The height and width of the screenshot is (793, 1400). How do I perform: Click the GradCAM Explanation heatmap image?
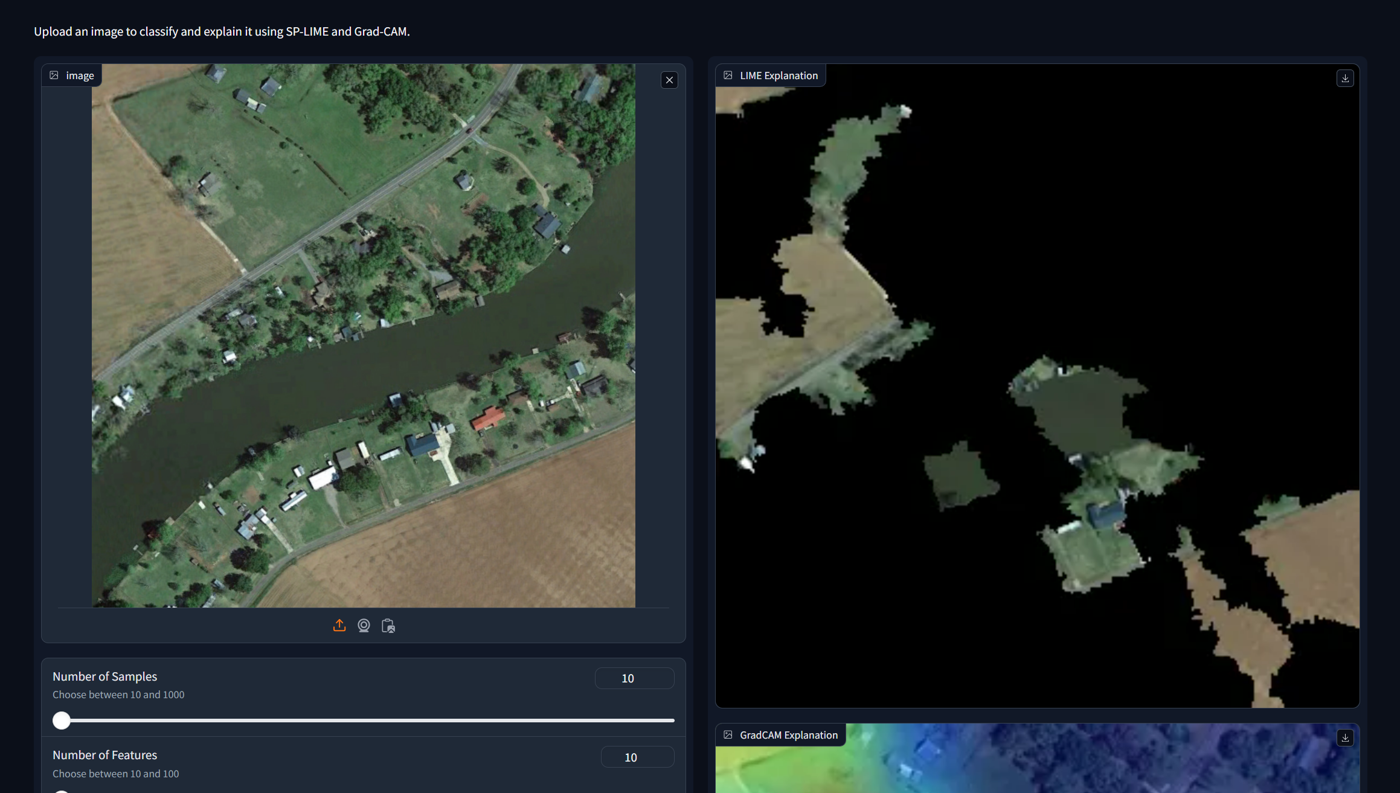point(1038,759)
